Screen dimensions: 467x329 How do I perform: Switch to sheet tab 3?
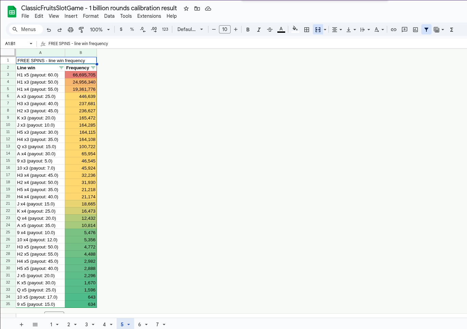(x=86, y=325)
